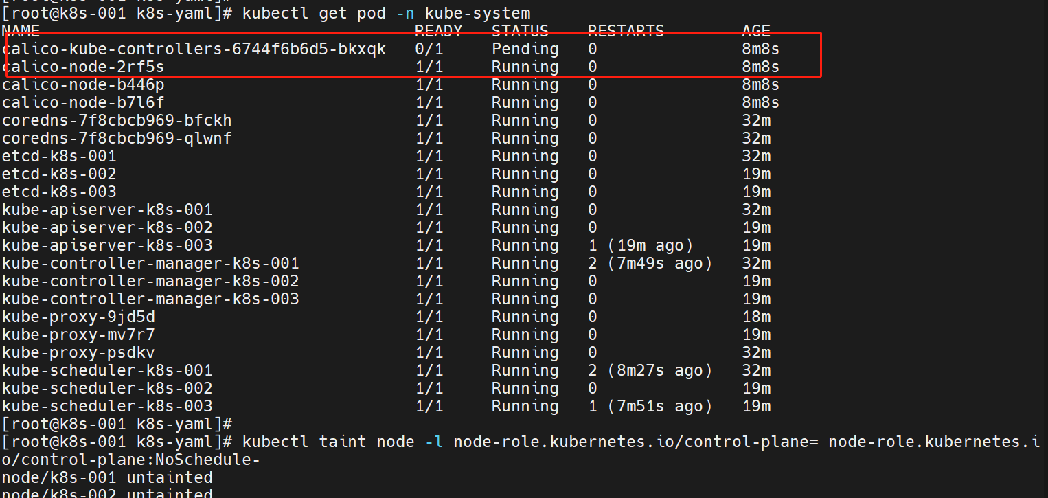Click the etcd-k8s-003 pod name
1048x498 pixels.
click(x=59, y=192)
